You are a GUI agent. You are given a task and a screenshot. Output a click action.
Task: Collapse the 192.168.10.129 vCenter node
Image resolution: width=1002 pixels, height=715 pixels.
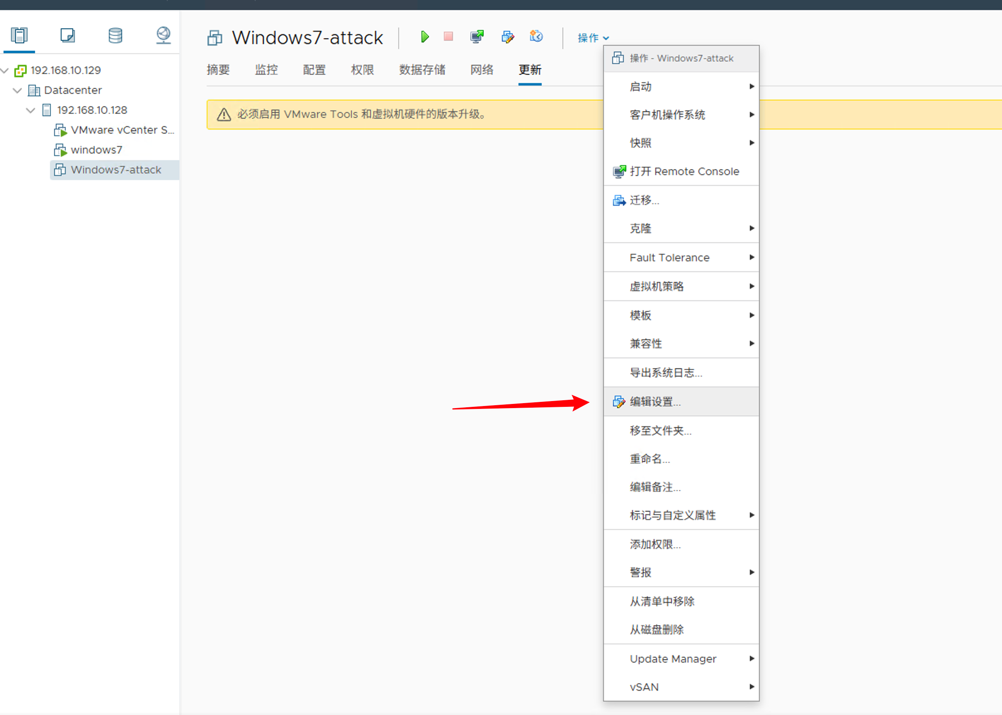[5, 71]
